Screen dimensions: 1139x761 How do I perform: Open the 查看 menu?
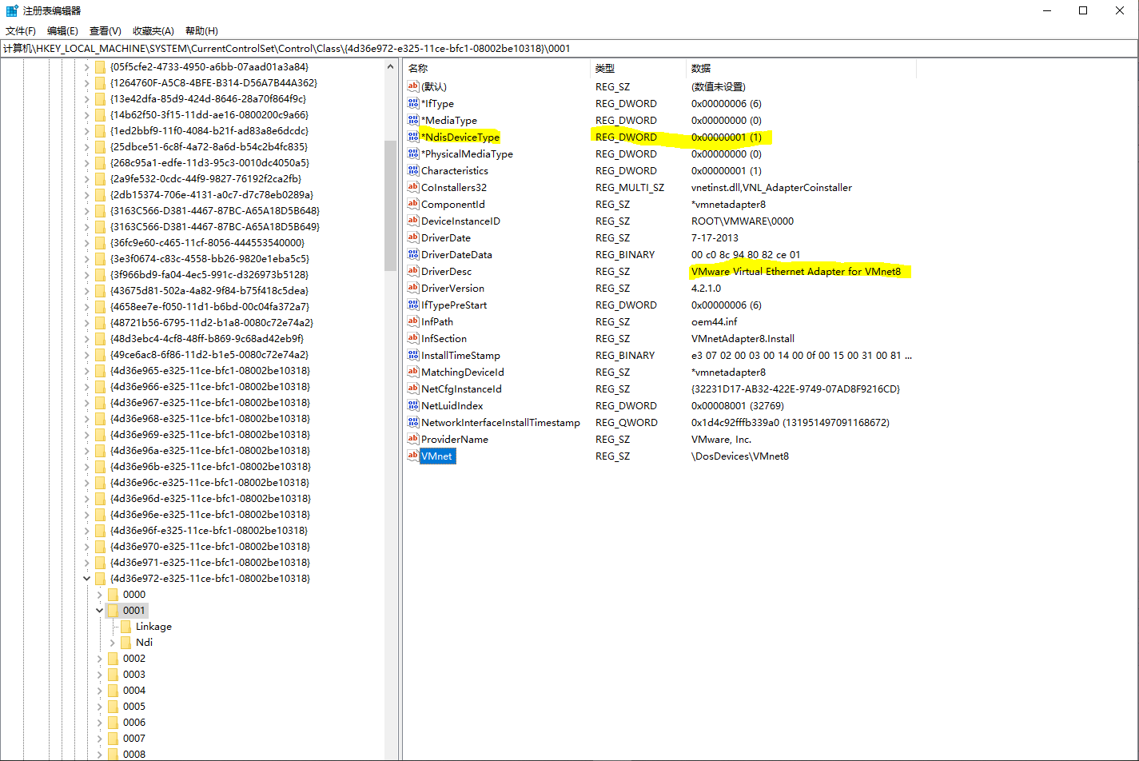coord(104,30)
